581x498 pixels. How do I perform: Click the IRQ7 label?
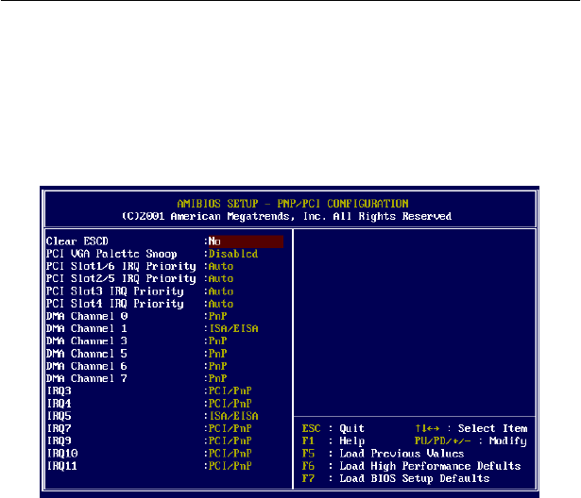tap(59, 428)
